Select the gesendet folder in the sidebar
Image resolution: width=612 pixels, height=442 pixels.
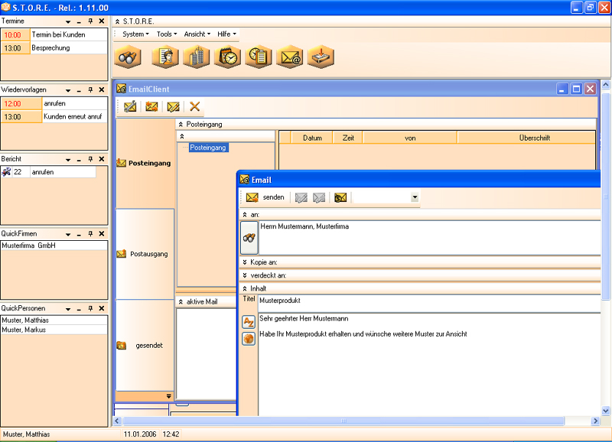(145, 345)
